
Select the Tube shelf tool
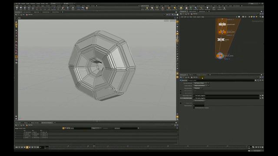pyautogui.click(x=25, y=8)
